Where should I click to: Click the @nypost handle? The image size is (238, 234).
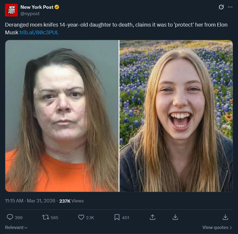[30, 14]
